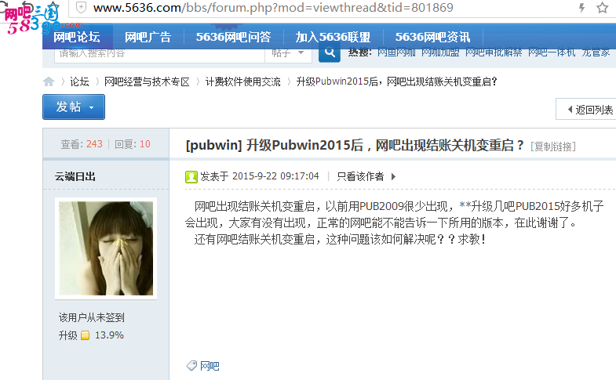The image size is (616, 380).
Task: Click the yellow level icon beside 升级
Action: tap(86, 335)
